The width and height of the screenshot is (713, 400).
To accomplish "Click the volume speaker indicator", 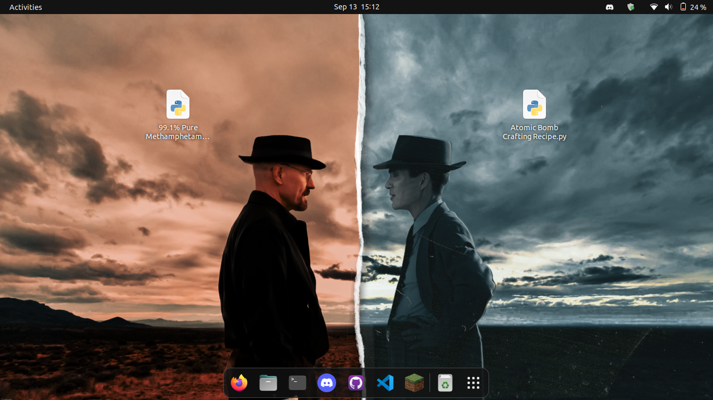I will 668,7.
